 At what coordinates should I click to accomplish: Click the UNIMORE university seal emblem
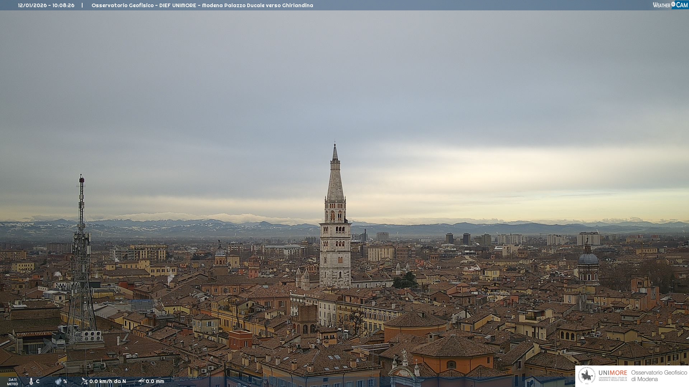[587, 376]
